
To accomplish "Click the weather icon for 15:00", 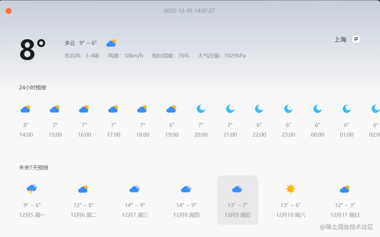I will (55, 109).
